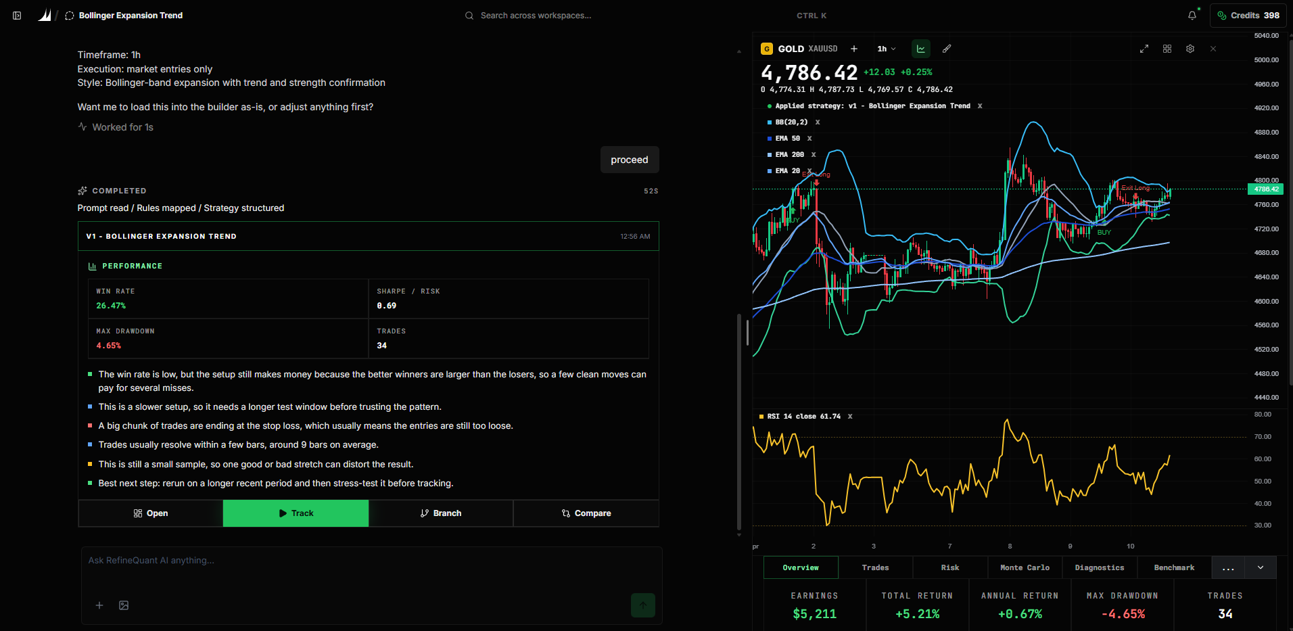Open the notifications bell
The height and width of the screenshot is (631, 1293).
pos(1192,15)
